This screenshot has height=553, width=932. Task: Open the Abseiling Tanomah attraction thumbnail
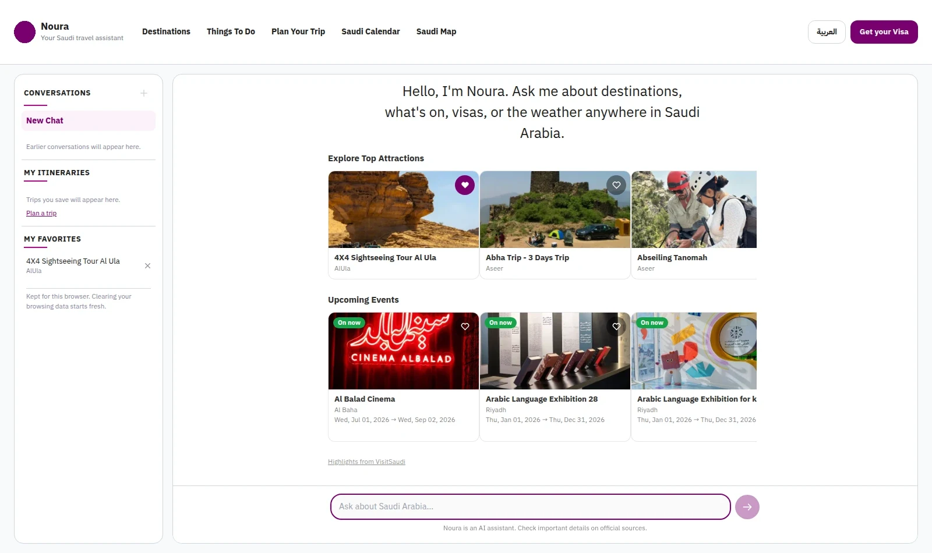(694, 210)
